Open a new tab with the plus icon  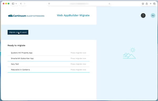(x=151, y=4)
